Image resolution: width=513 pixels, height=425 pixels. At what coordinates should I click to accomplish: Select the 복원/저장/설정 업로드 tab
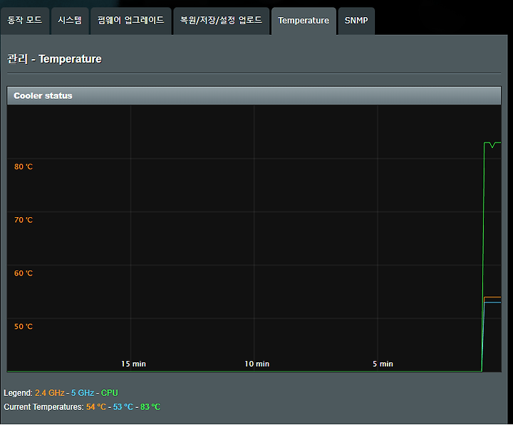click(221, 21)
